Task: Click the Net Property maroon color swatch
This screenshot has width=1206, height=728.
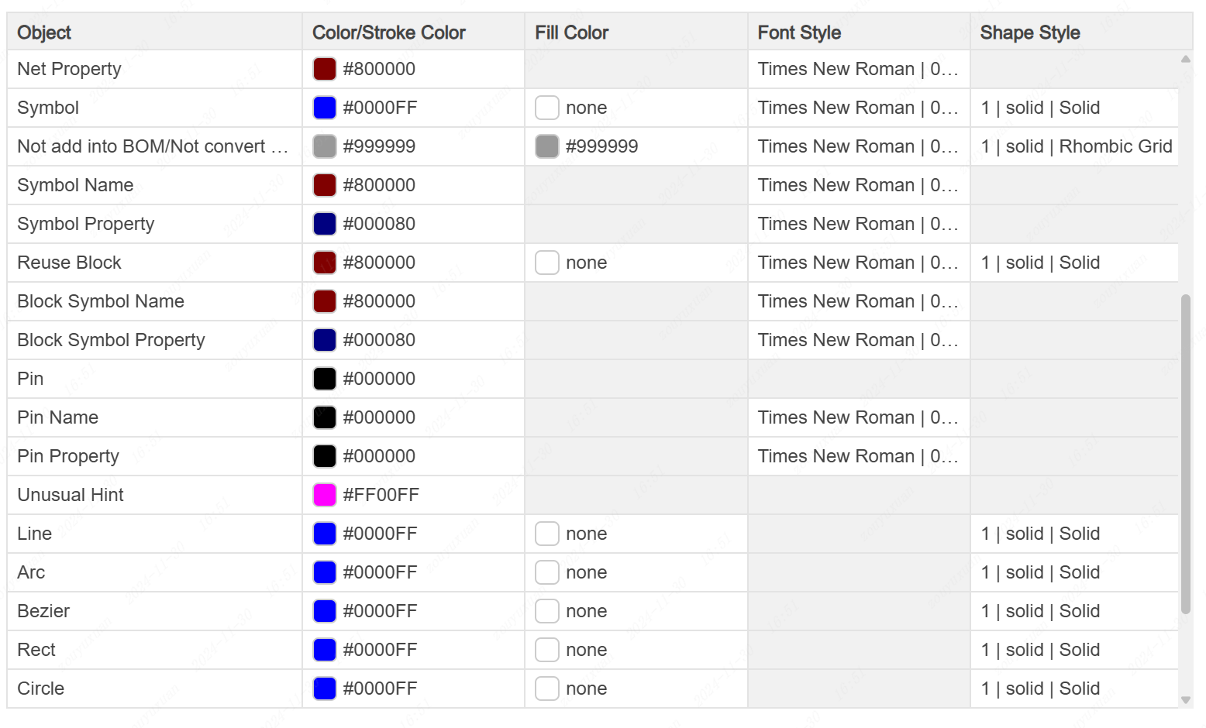Action: pyautogui.click(x=324, y=69)
